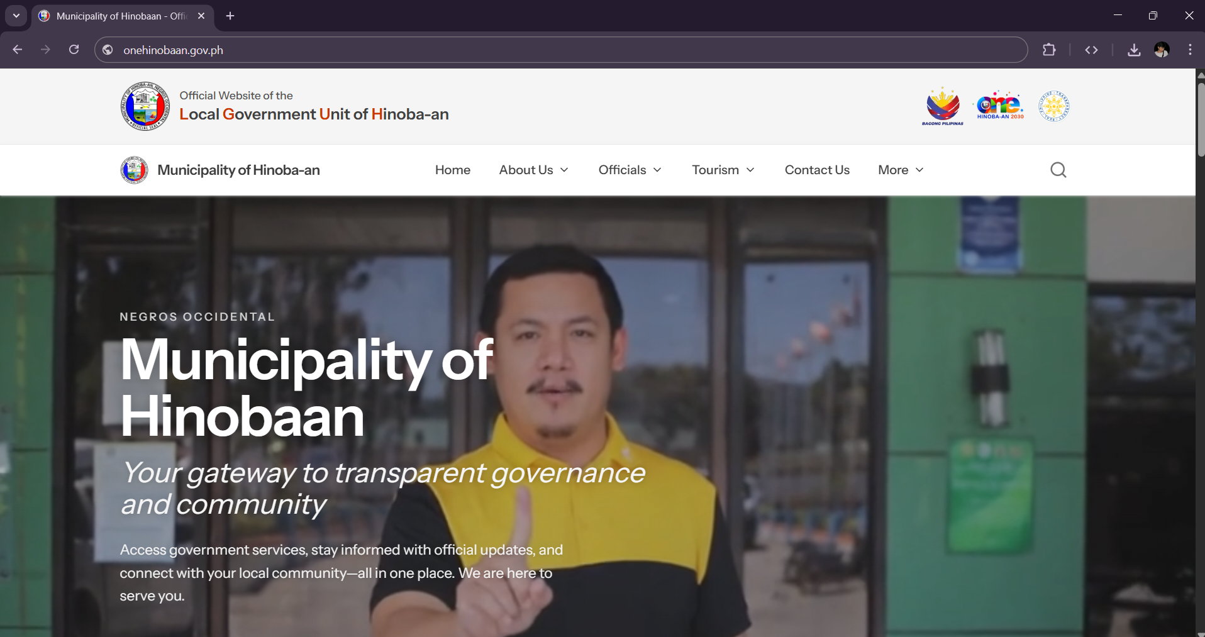Click the website search magnifier icon

coord(1058,170)
